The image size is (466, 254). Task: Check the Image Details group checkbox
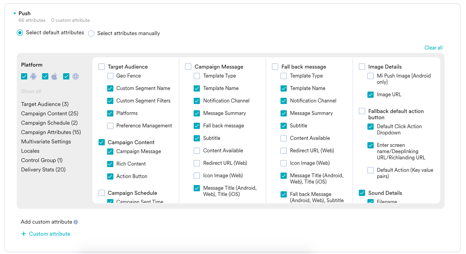point(362,67)
